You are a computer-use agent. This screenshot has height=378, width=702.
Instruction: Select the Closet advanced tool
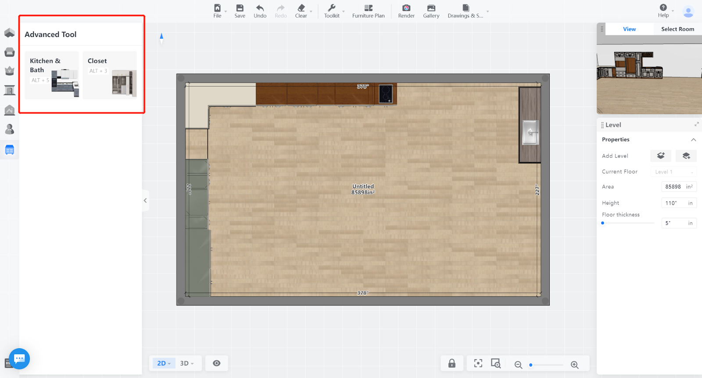click(110, 75)
